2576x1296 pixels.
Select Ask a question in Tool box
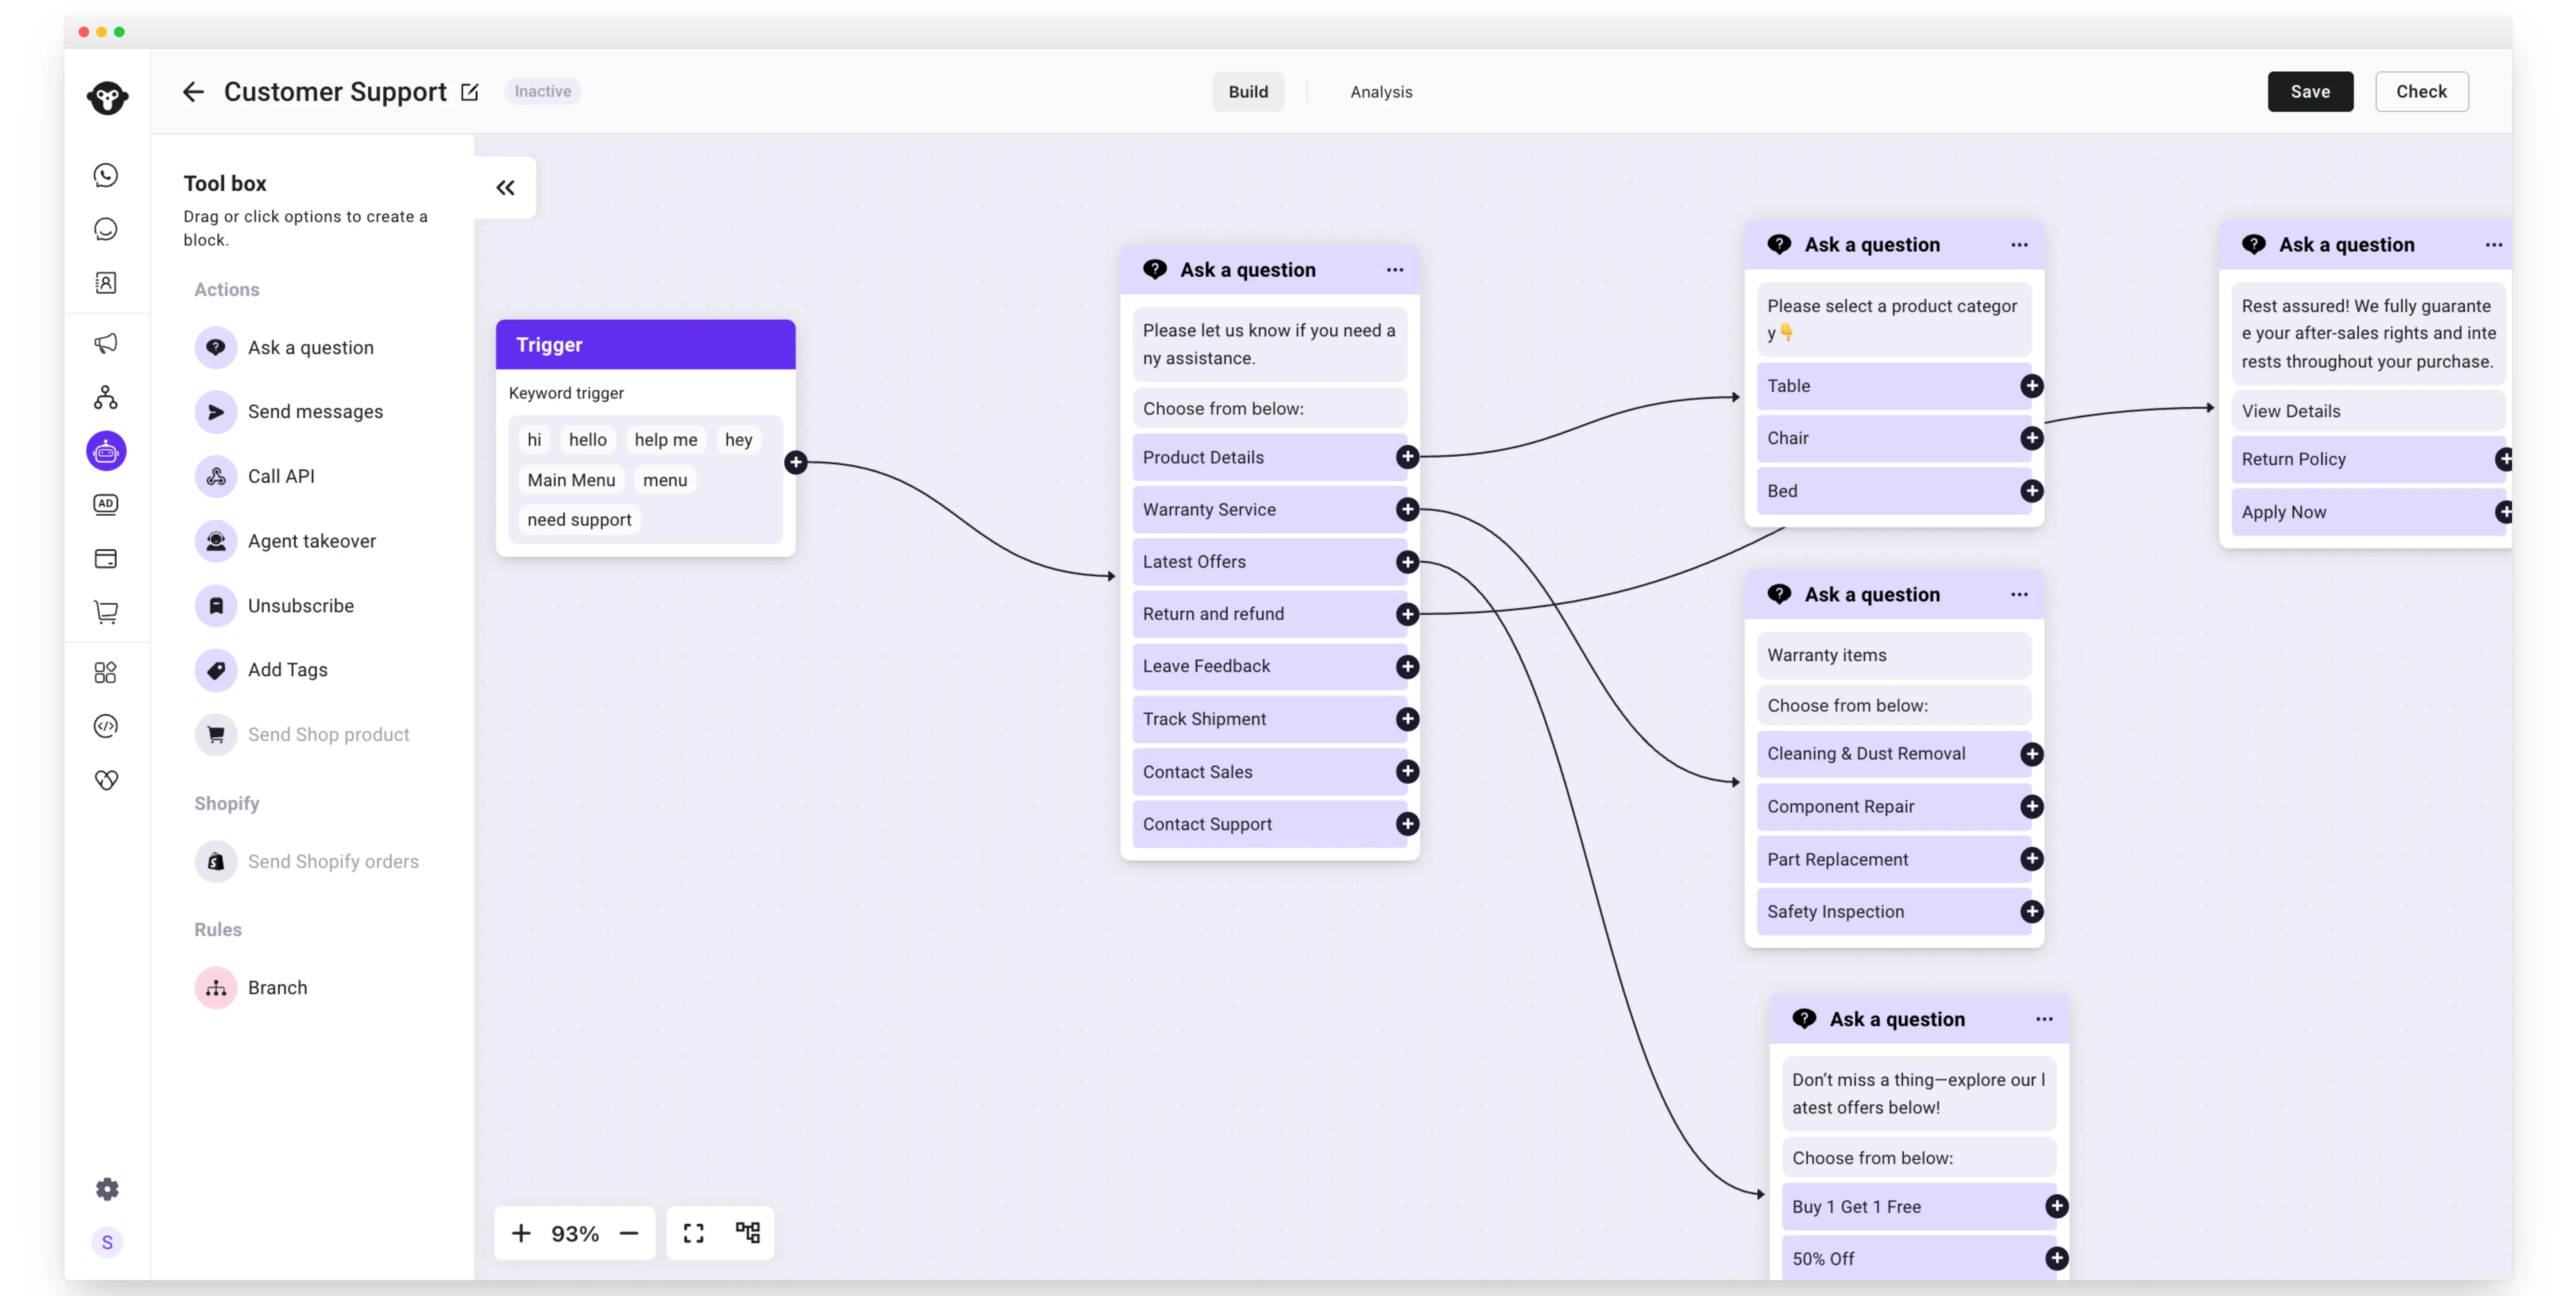point(285,347)
